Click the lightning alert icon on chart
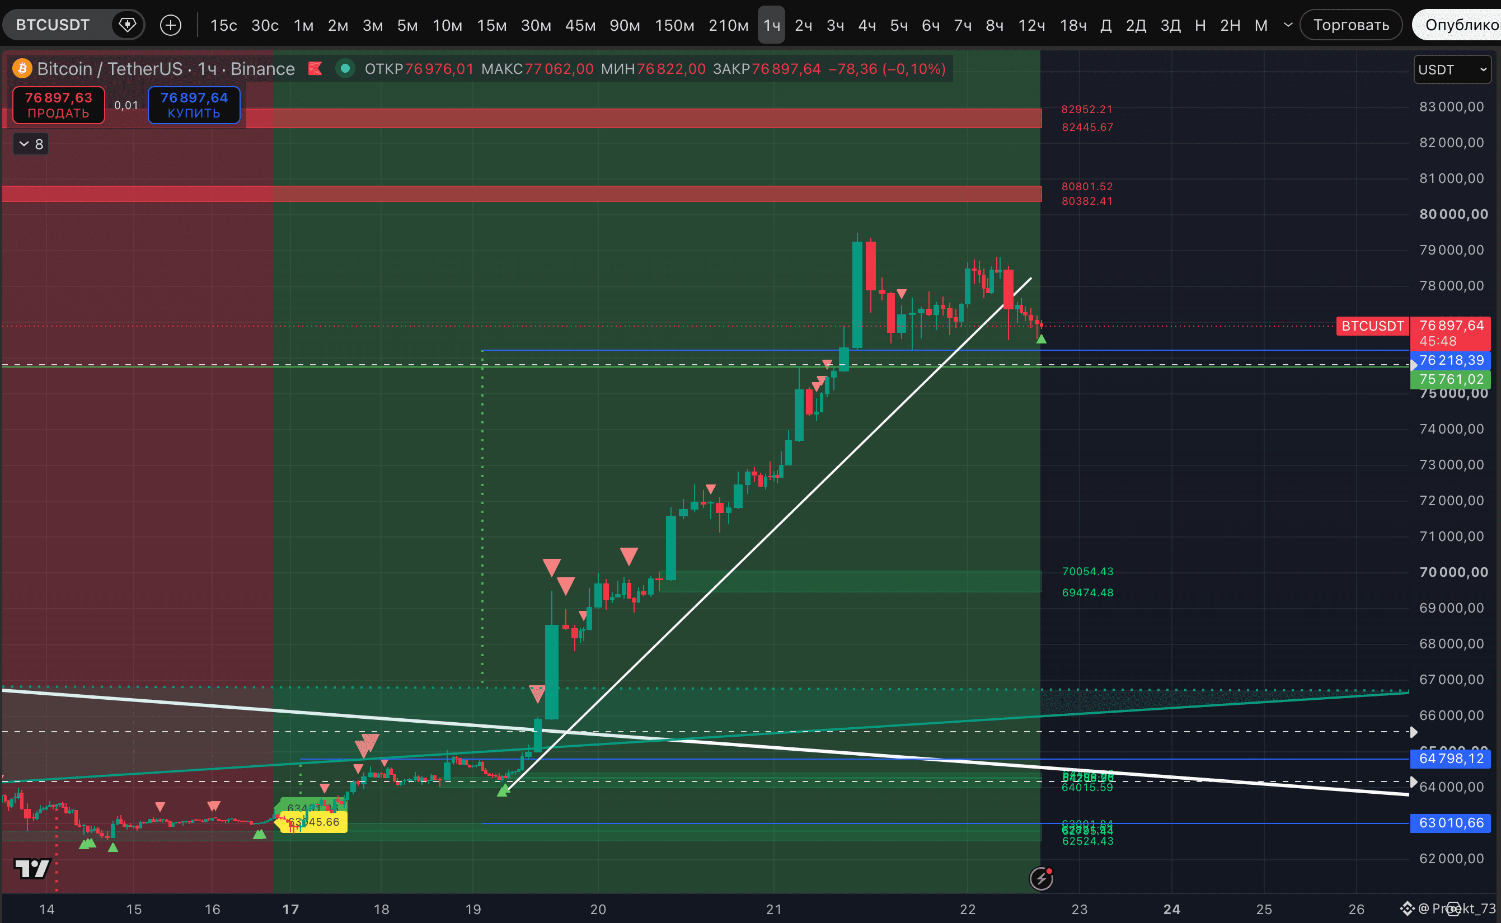1501x923 pixels. (x=1041, y=878)
